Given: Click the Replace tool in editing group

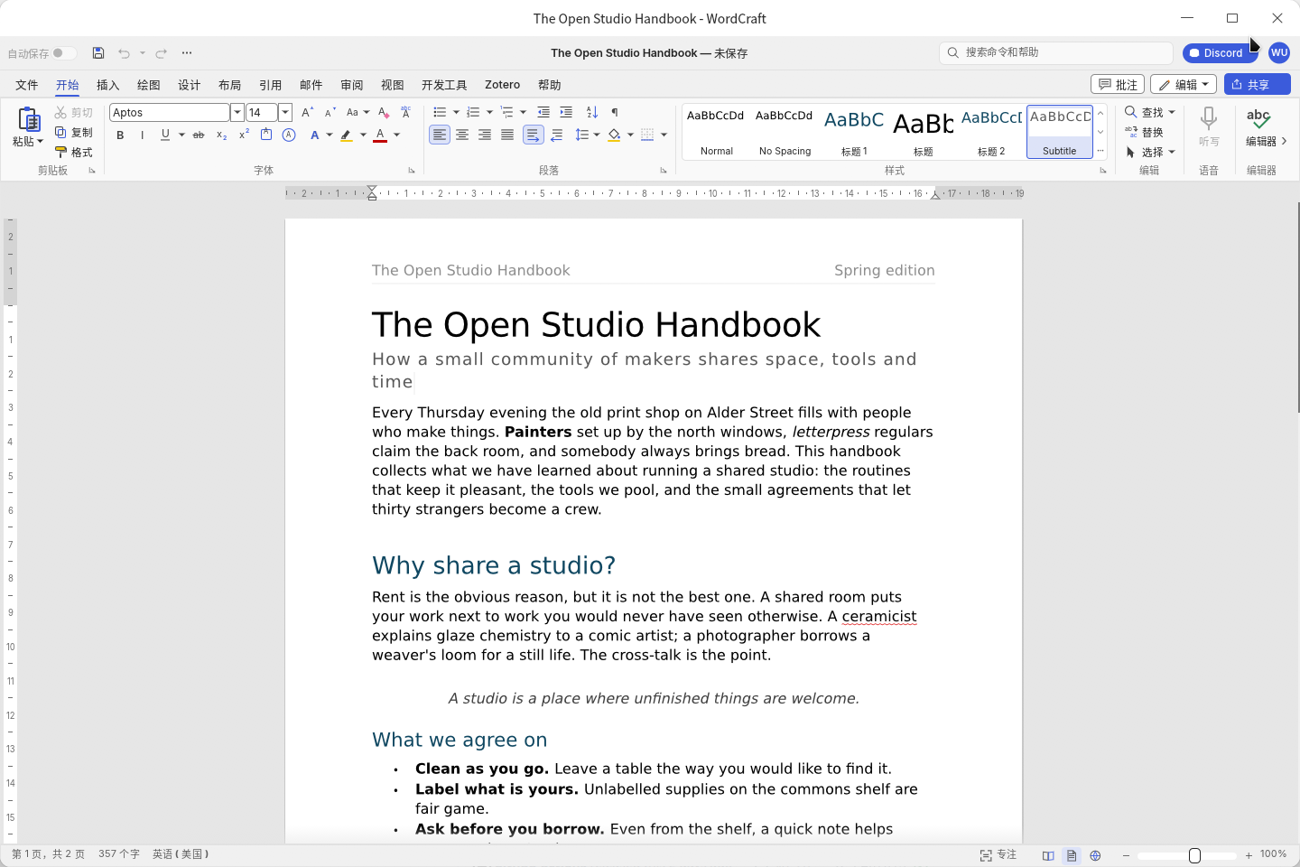Looking at the screenshot, I should (x=1144, y=132).
